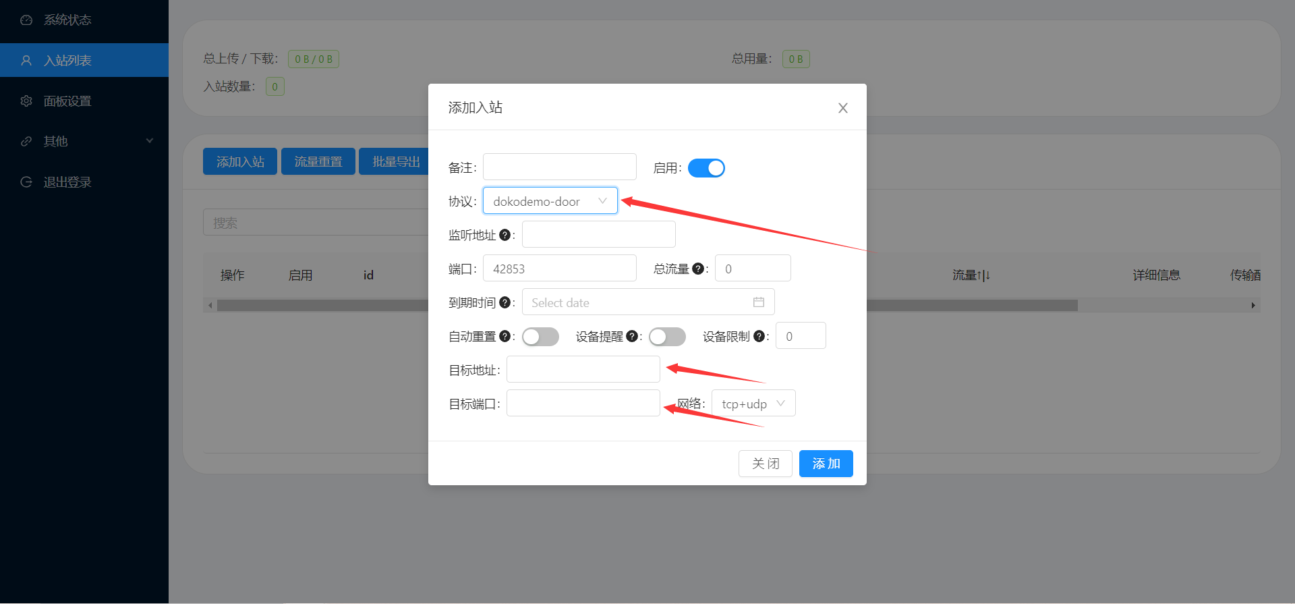Click the help icon beside 监听地址
Image resolution: width=1295 pixels, height=604 pixels.
pyautogui.click(x=505, y=235)
